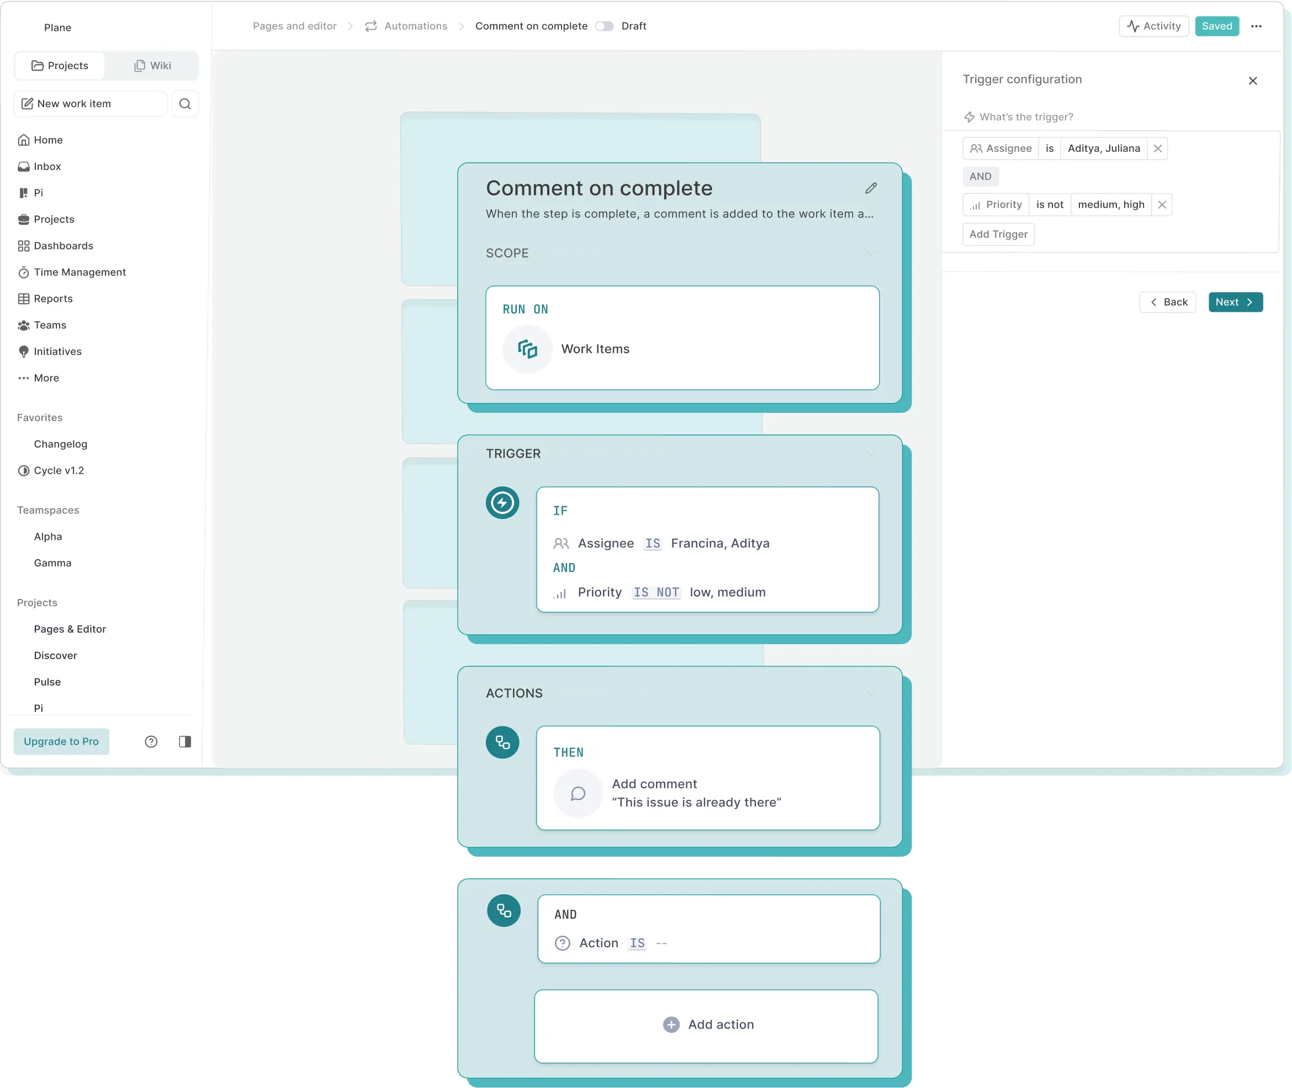Viewport: 1292px width, 1088px height.
Task: Collapse the ACTIONS section chevron
Action: [x=871, y=693]
